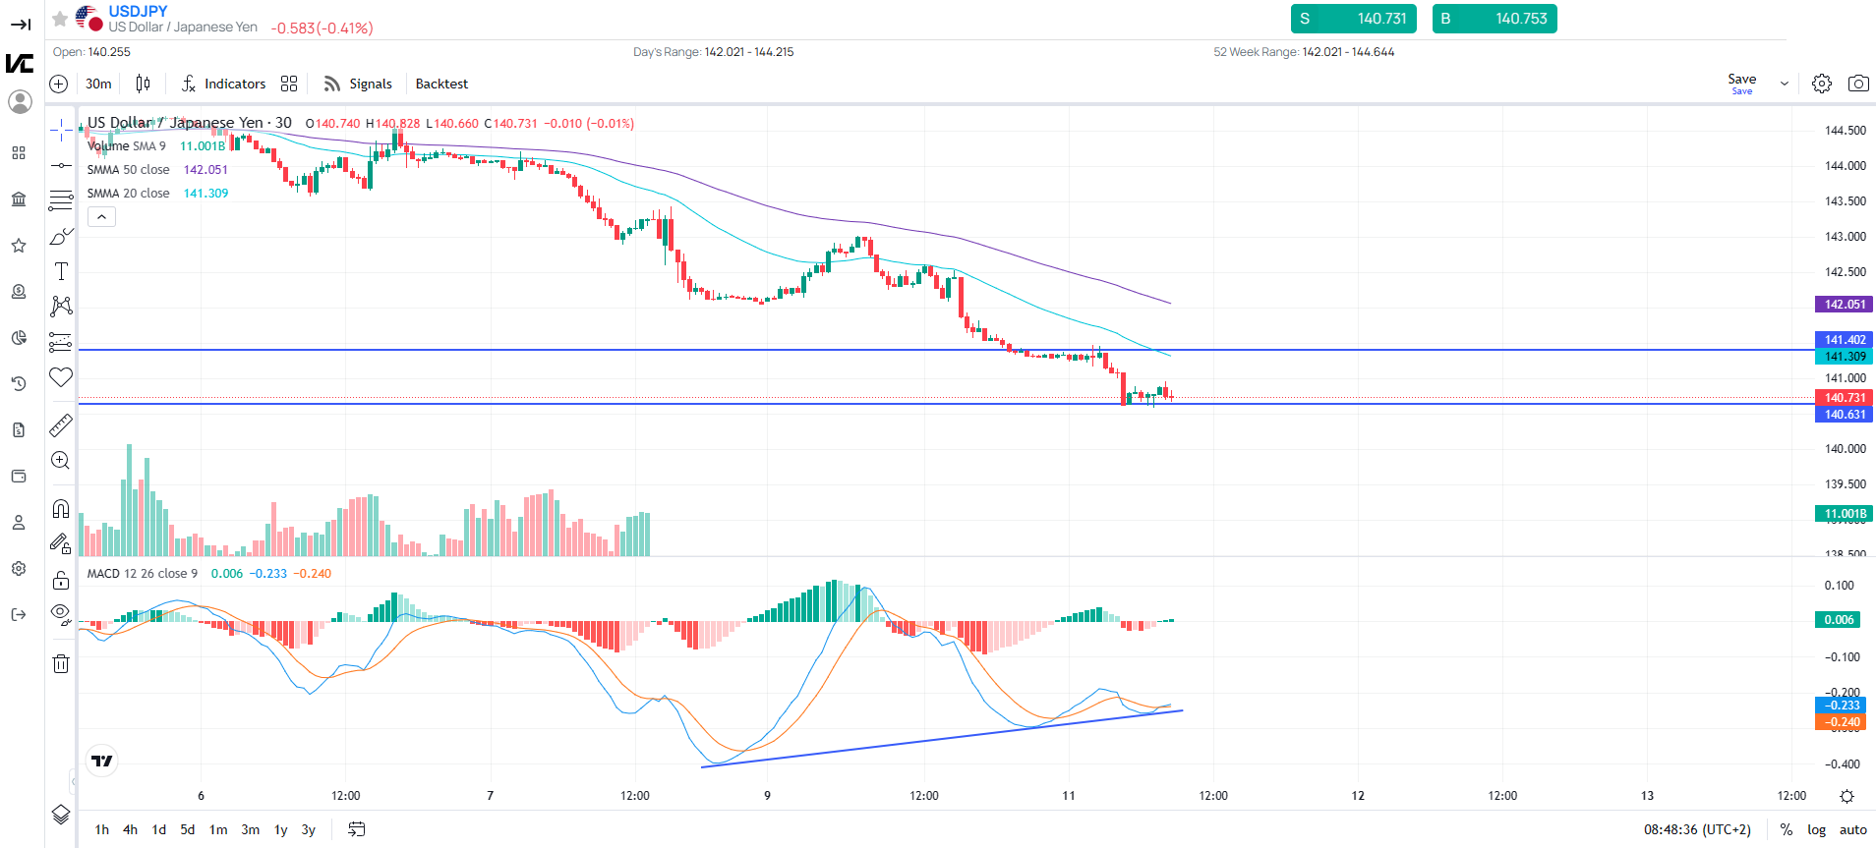The image size is (1876, 848).
Task: Select the brush drawing tool
Action: pyautogui.click(x=61, y=237)
